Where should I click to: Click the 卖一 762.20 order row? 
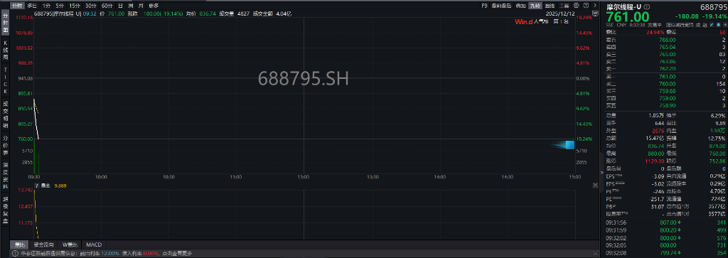[x=665, y=68]
